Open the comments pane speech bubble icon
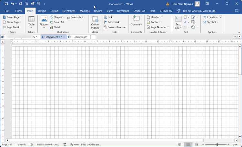 237,11
